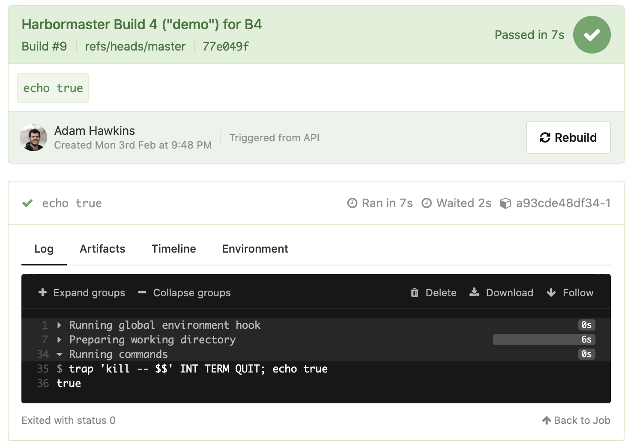
Task: Click the plus icon for Expand groups
Action: (42, 293)
